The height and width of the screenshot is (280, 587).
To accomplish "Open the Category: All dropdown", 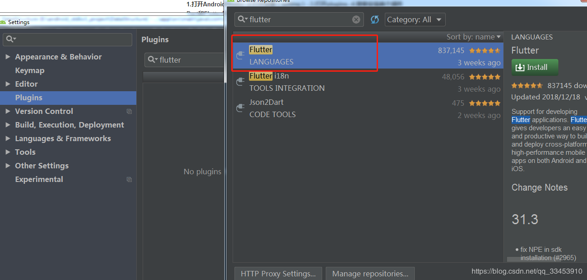I will tap(415, 20).
